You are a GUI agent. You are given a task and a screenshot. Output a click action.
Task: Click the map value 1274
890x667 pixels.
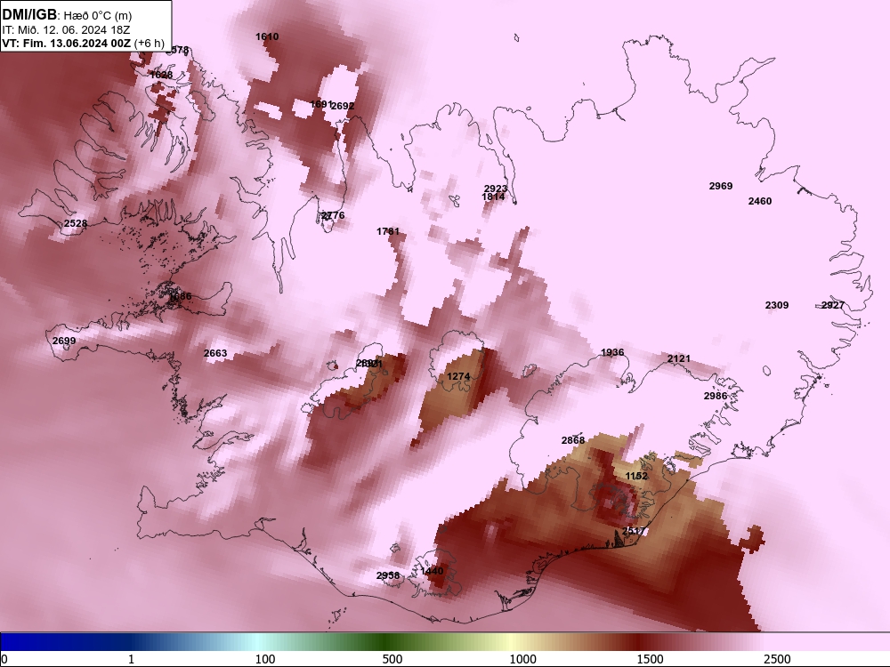pos(458,376)
